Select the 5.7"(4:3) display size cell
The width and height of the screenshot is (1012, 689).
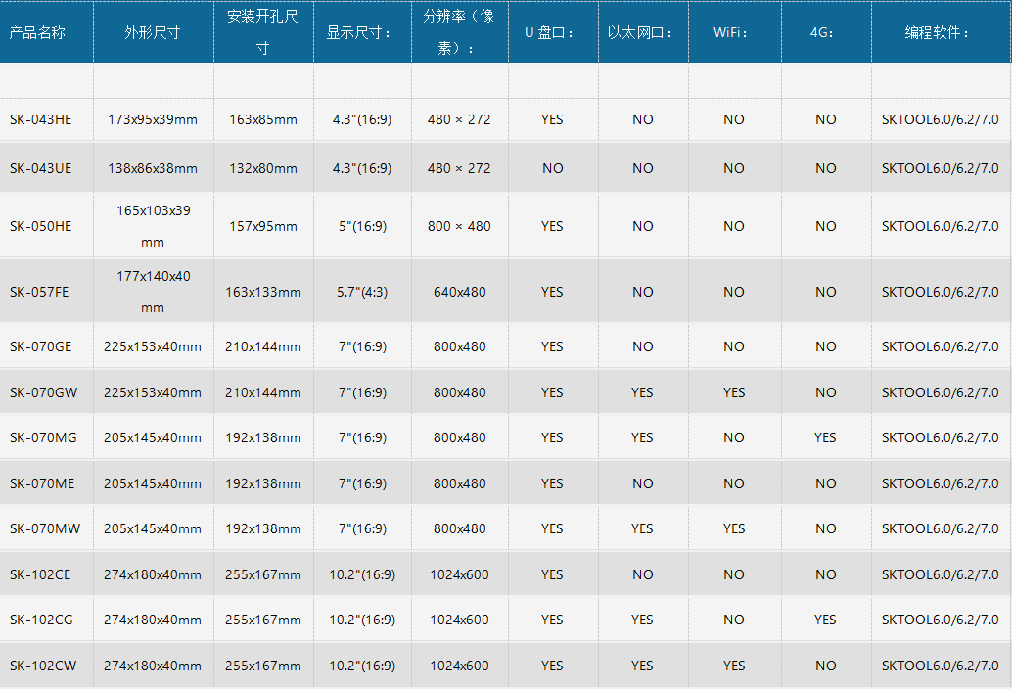click(362, 292)
